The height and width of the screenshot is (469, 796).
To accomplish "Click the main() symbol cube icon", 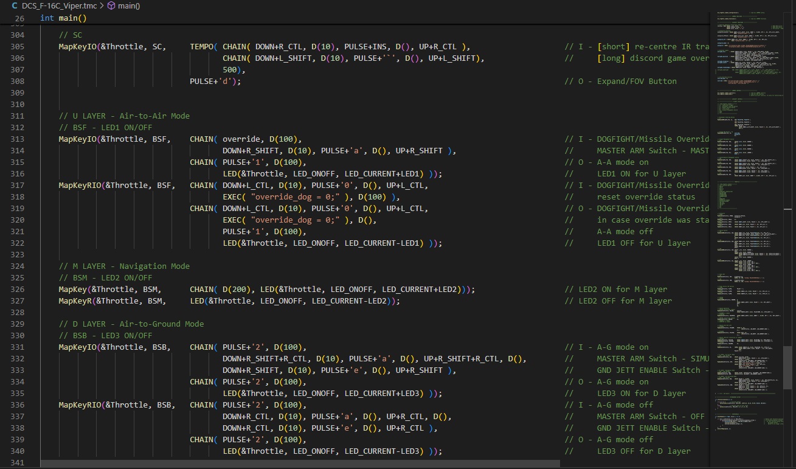I will click(x=111, y=5).
